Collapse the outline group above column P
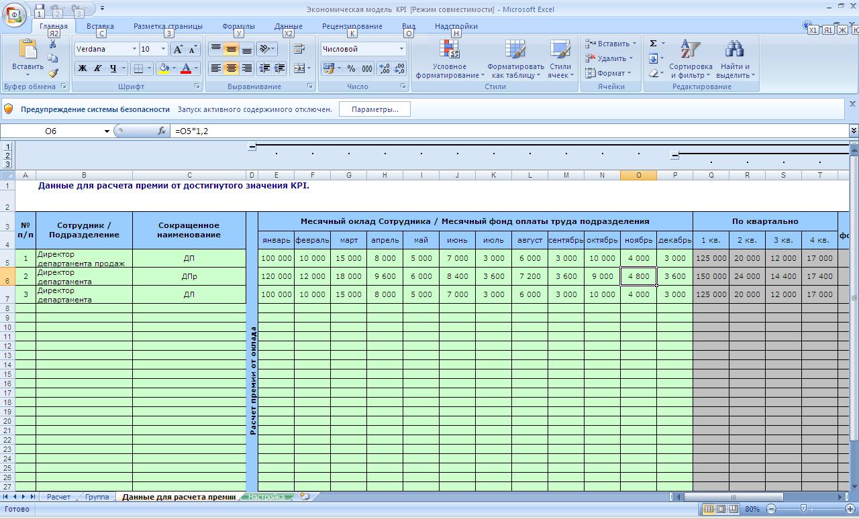 pos(674,155)
